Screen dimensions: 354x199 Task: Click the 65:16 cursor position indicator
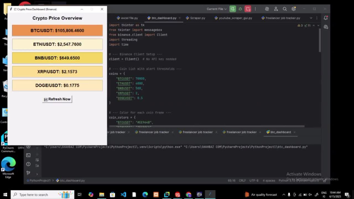tap(232, 181)
